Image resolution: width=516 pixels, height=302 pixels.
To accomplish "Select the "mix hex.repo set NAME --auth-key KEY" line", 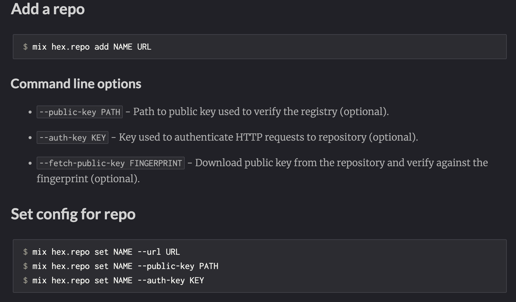I will (x=118, y=280).
